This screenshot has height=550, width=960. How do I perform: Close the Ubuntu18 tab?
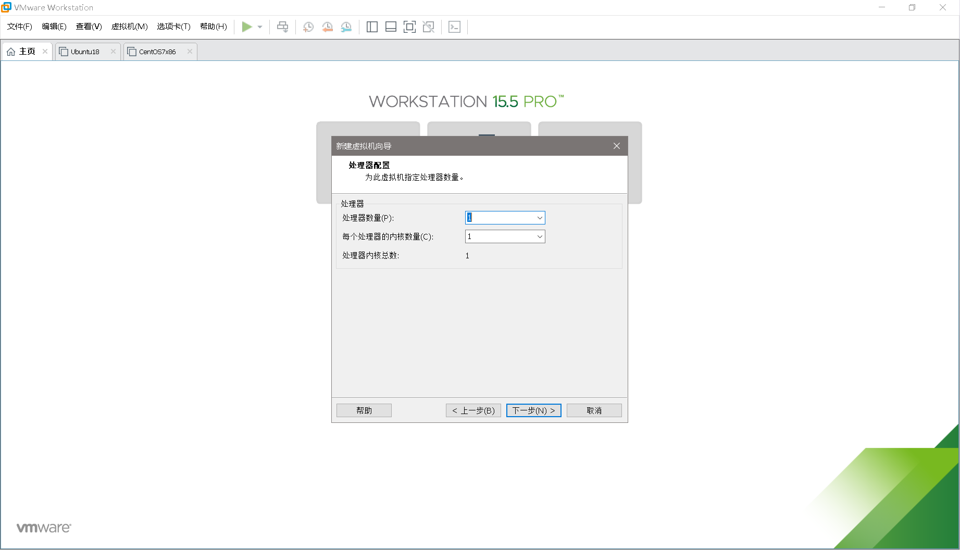click(113, 51)
